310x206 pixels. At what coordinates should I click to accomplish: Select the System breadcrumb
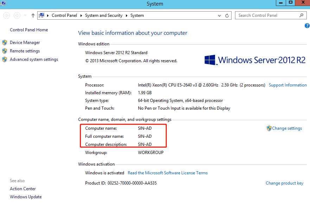pos(137,15)
